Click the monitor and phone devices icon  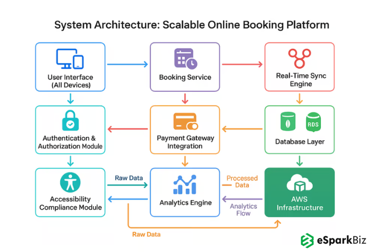click(70, 59)
